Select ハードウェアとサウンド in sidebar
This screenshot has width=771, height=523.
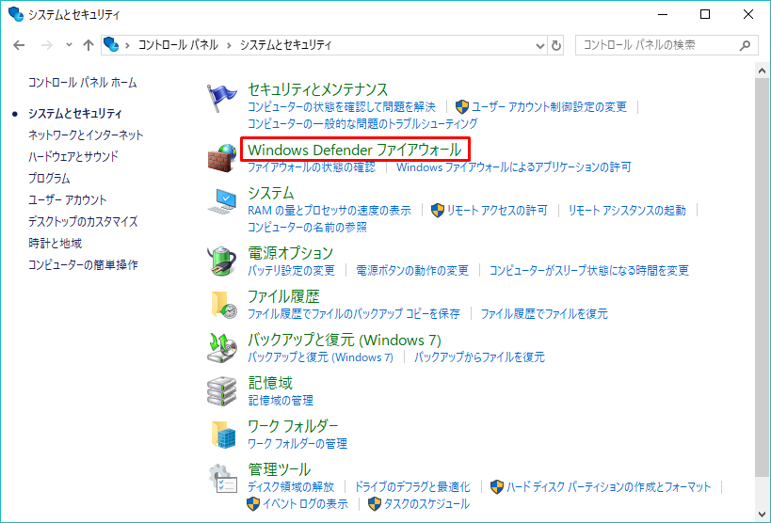coord(73,156)
